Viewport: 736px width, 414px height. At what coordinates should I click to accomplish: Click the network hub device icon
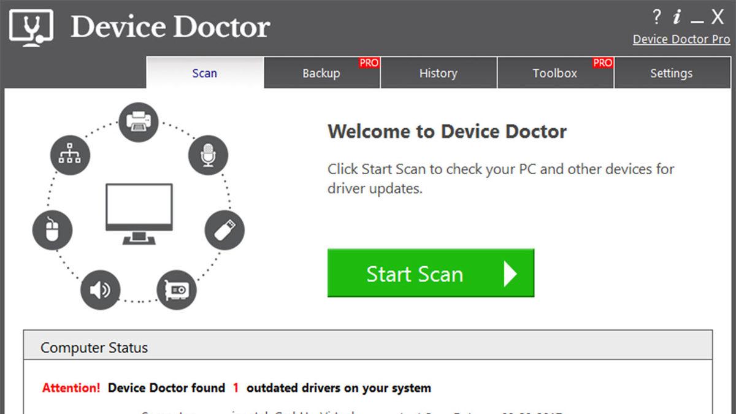(x=69, y=155)
